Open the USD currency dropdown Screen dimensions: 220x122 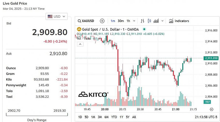point(57,17)
